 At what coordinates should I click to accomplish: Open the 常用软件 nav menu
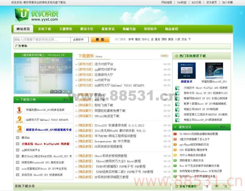150,29
